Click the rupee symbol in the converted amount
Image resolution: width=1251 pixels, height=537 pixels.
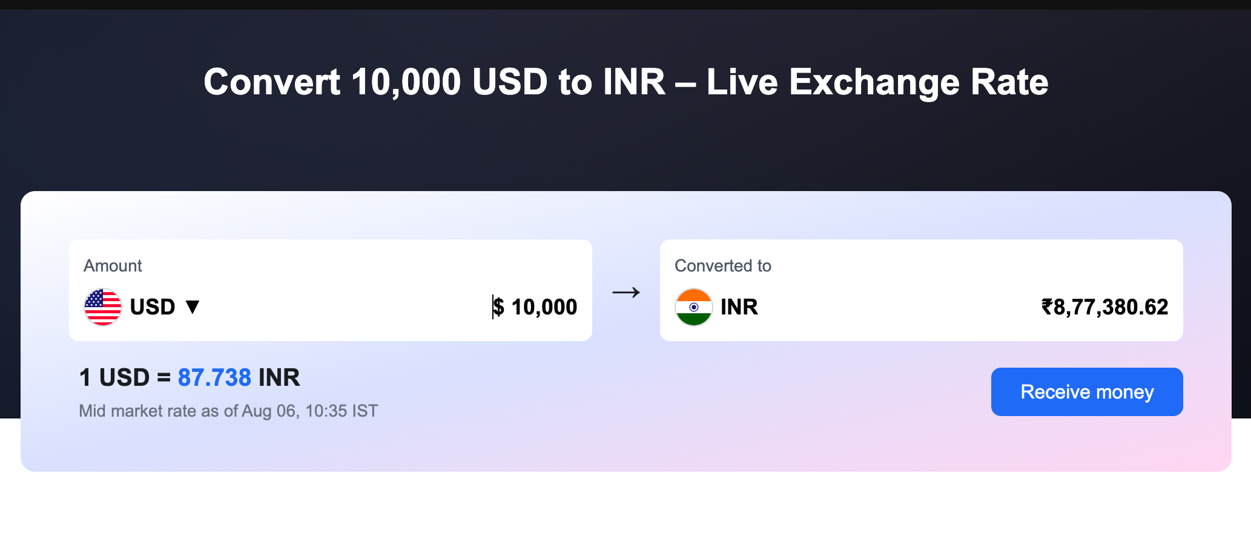coord(1047,307)
